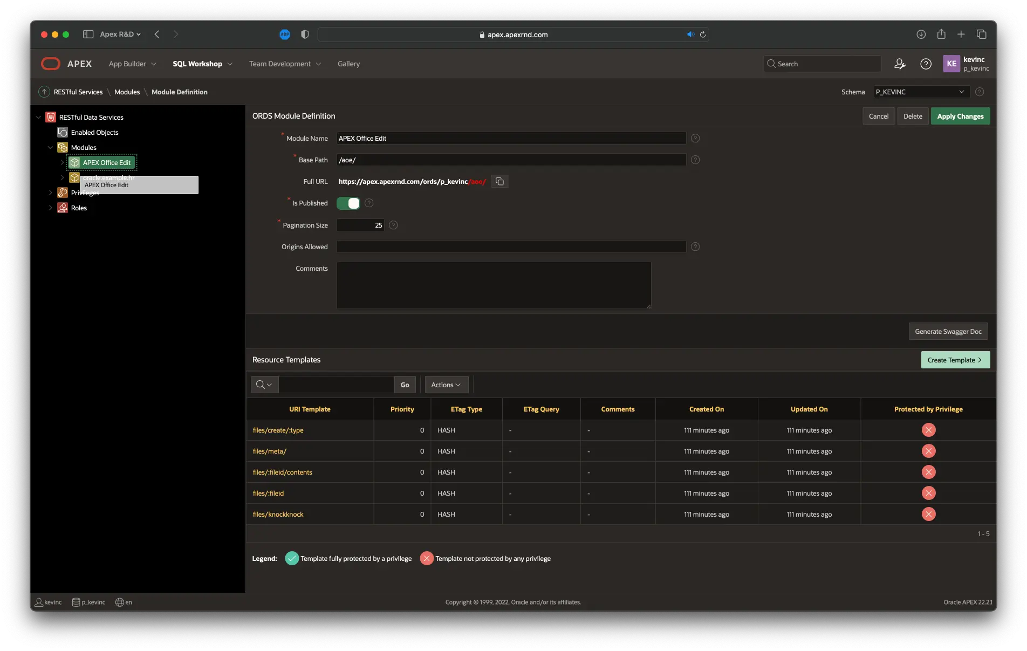Show help for Pagination Size
Image resolution: width=1027 pixels, height=651 pixels.
click(x=393, y=225)
